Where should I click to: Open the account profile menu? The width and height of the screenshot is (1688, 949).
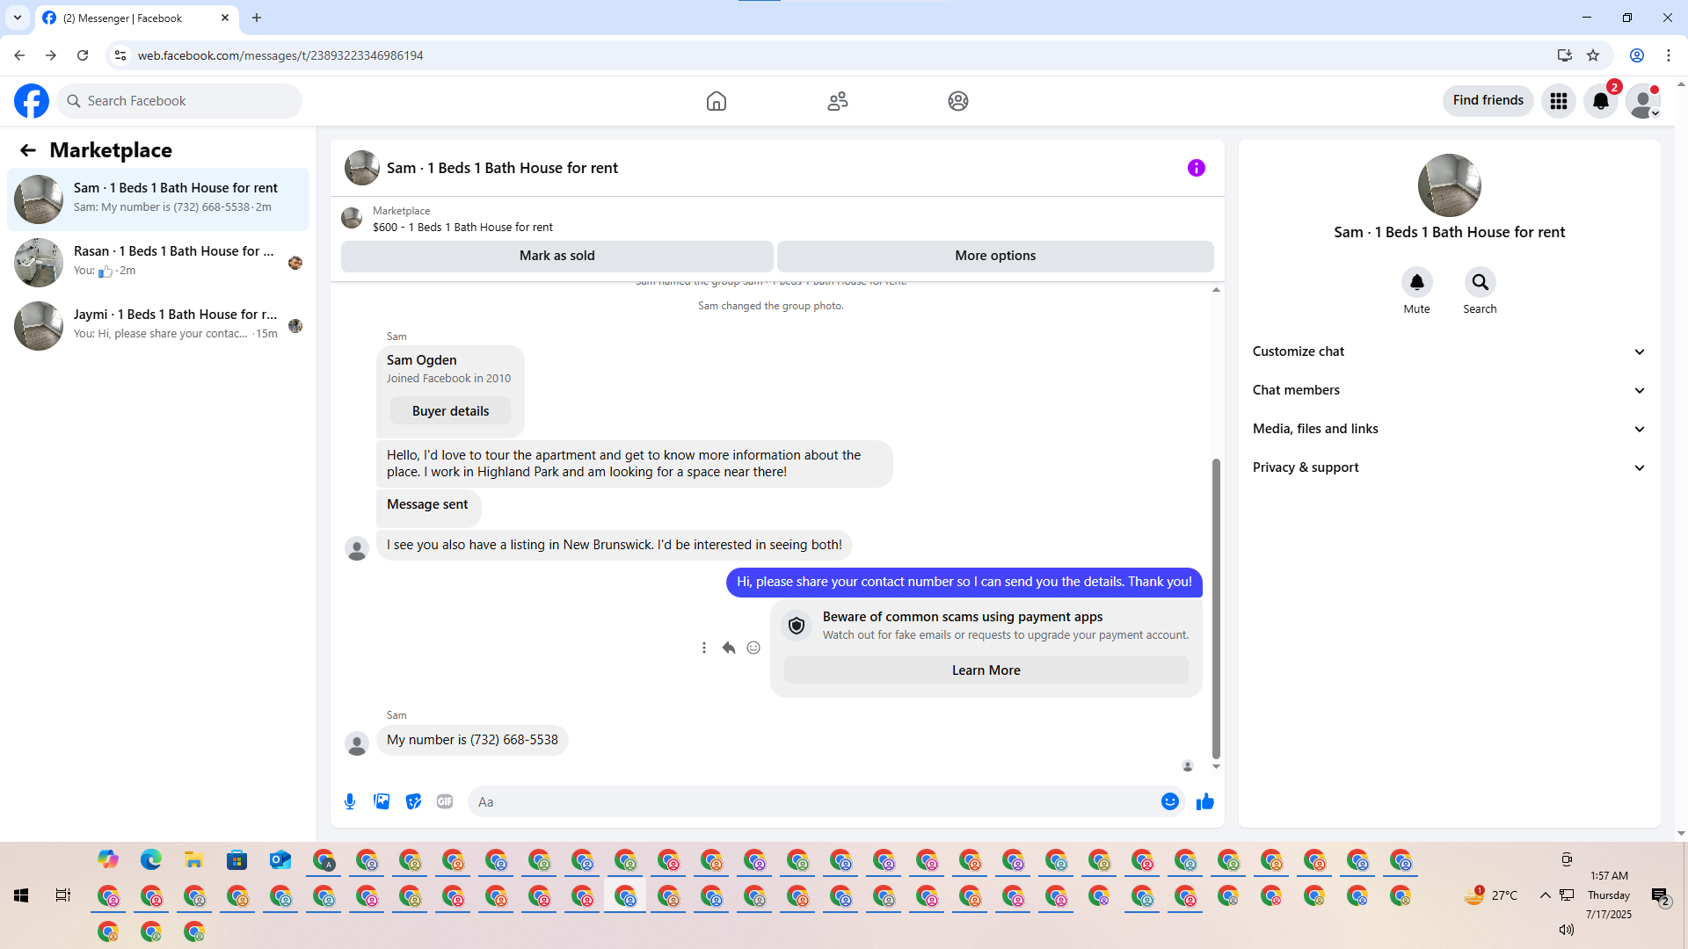1643,101
